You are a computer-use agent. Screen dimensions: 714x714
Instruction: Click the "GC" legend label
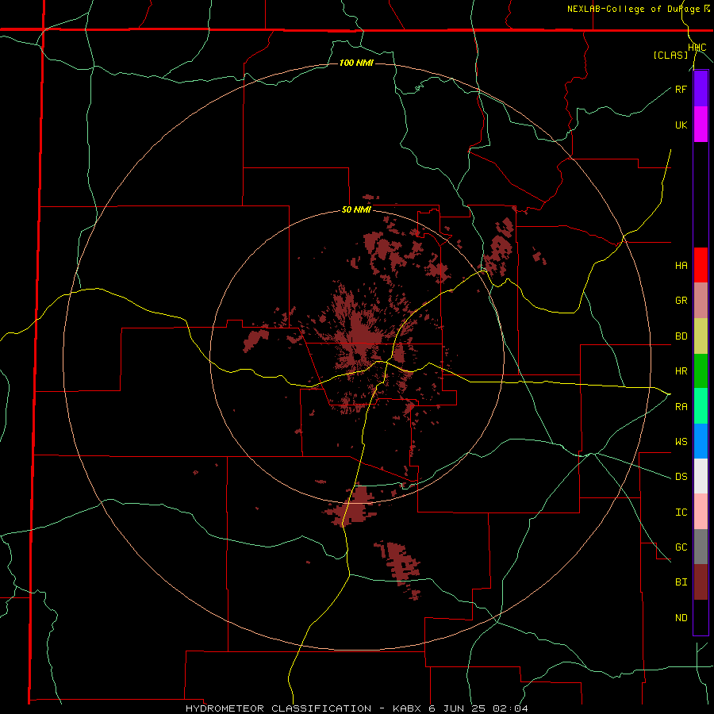(x=681, y=547)
